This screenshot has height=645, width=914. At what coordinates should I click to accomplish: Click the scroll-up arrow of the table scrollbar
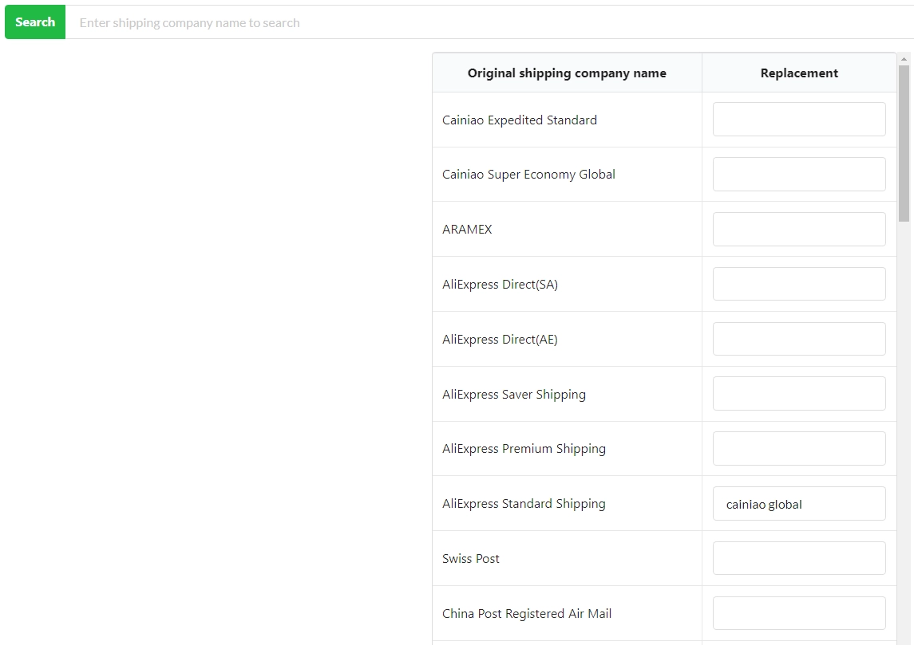(x=904, y=59)
